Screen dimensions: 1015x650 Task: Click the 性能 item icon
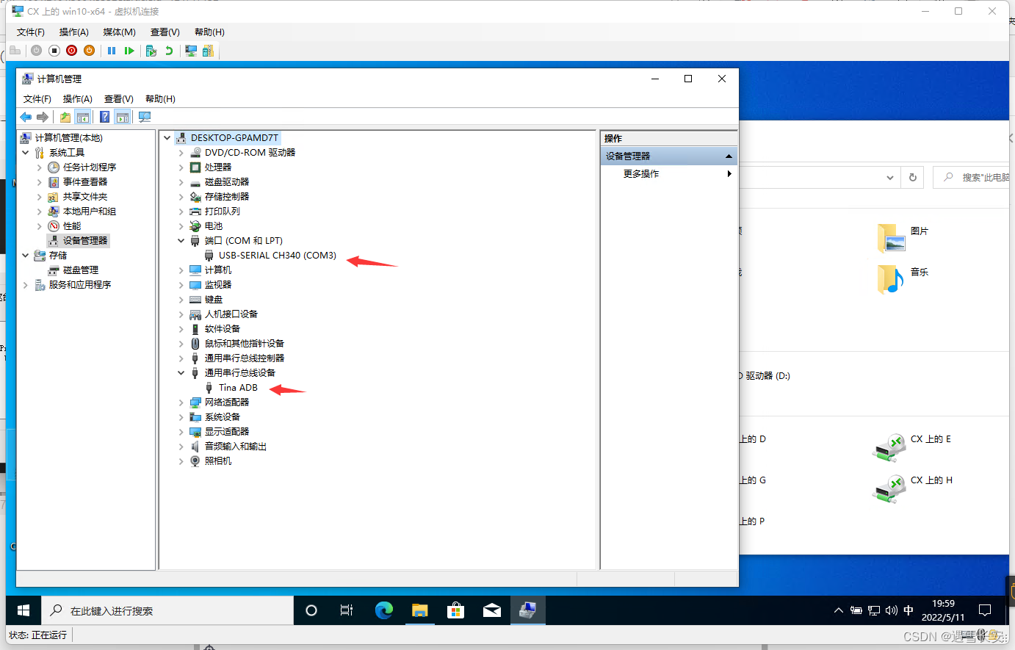(54, 226)
